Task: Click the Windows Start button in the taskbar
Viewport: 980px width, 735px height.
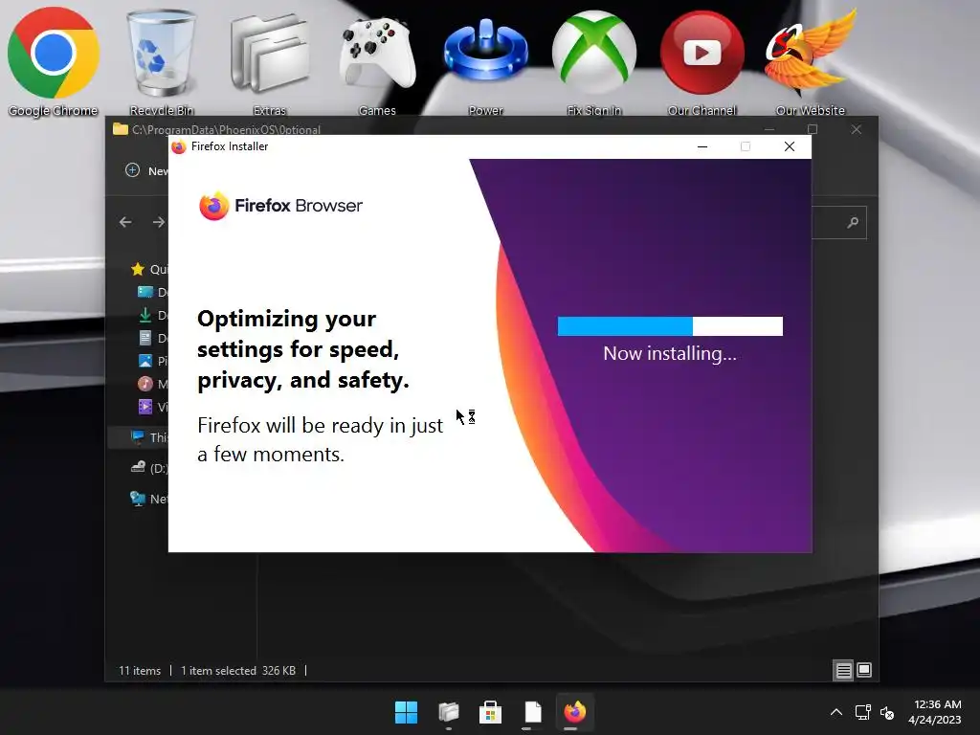Action: [406, 712]
